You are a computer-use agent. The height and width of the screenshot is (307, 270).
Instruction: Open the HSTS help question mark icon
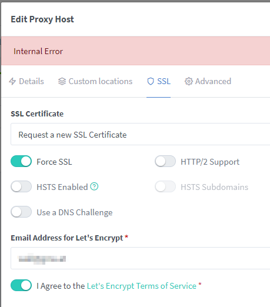(94, 186)
